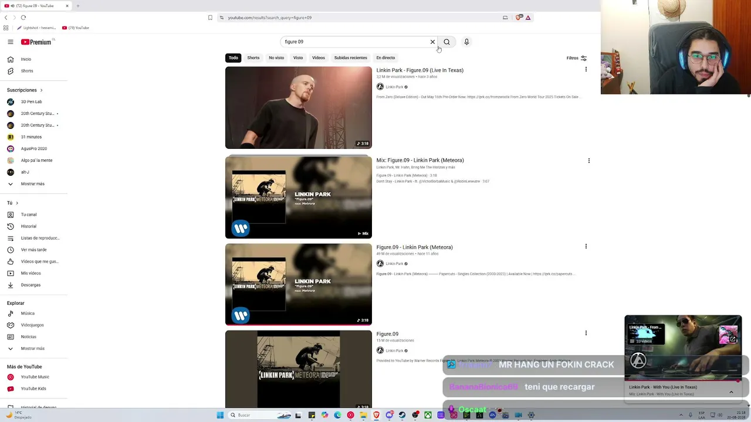
Task: Select the 'Subidas recientes' filter chip
Action: (351, 57)
